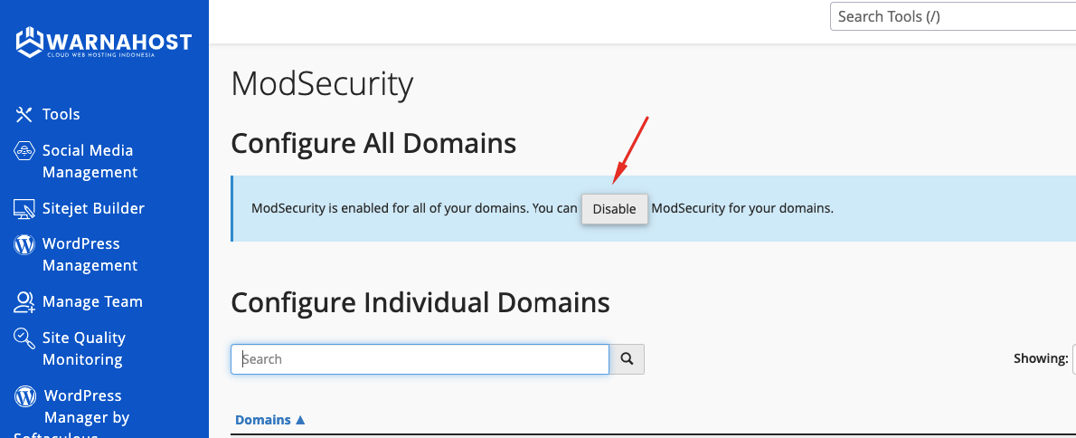Viewport: 1076px width, 438px height.
Task: Navigate to Site Quality Monitoring
Action: coord(83,348)
